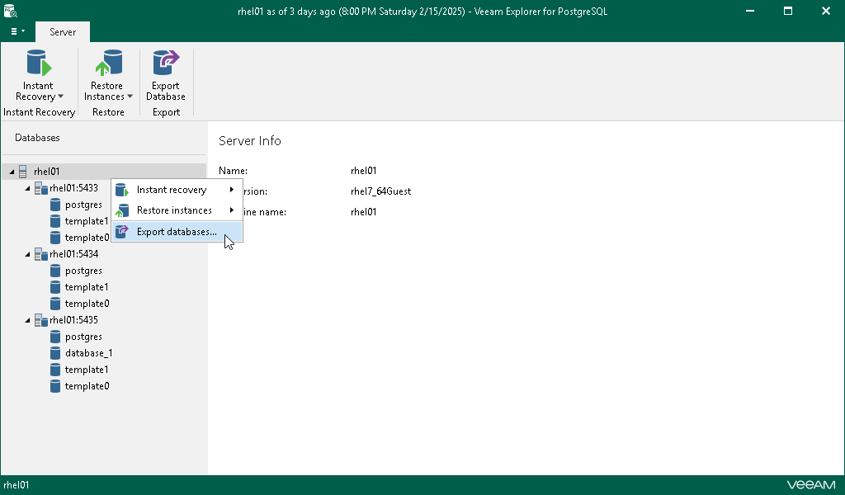The image size is (845, 495).
Task: Select the rhel01:5433 instance server icon
Action: click(x=41, y=187)
